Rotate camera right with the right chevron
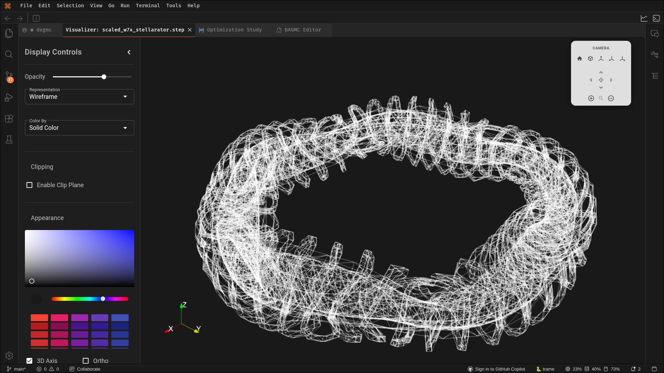Screen dimensions: 664x373 611,80
